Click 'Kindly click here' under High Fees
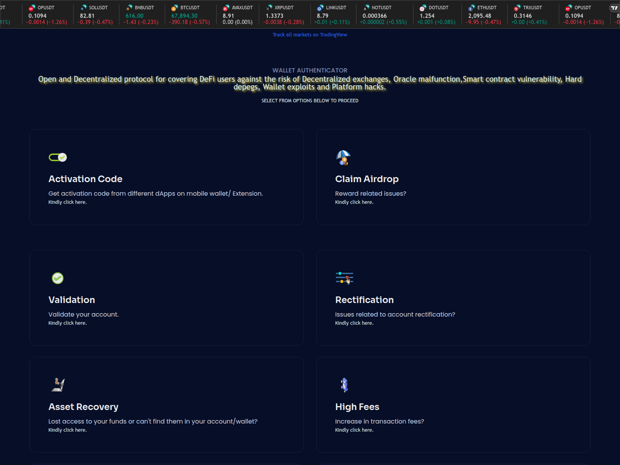Screen dimensions: 620x465 pyautogui.click(x=354, y=430)
